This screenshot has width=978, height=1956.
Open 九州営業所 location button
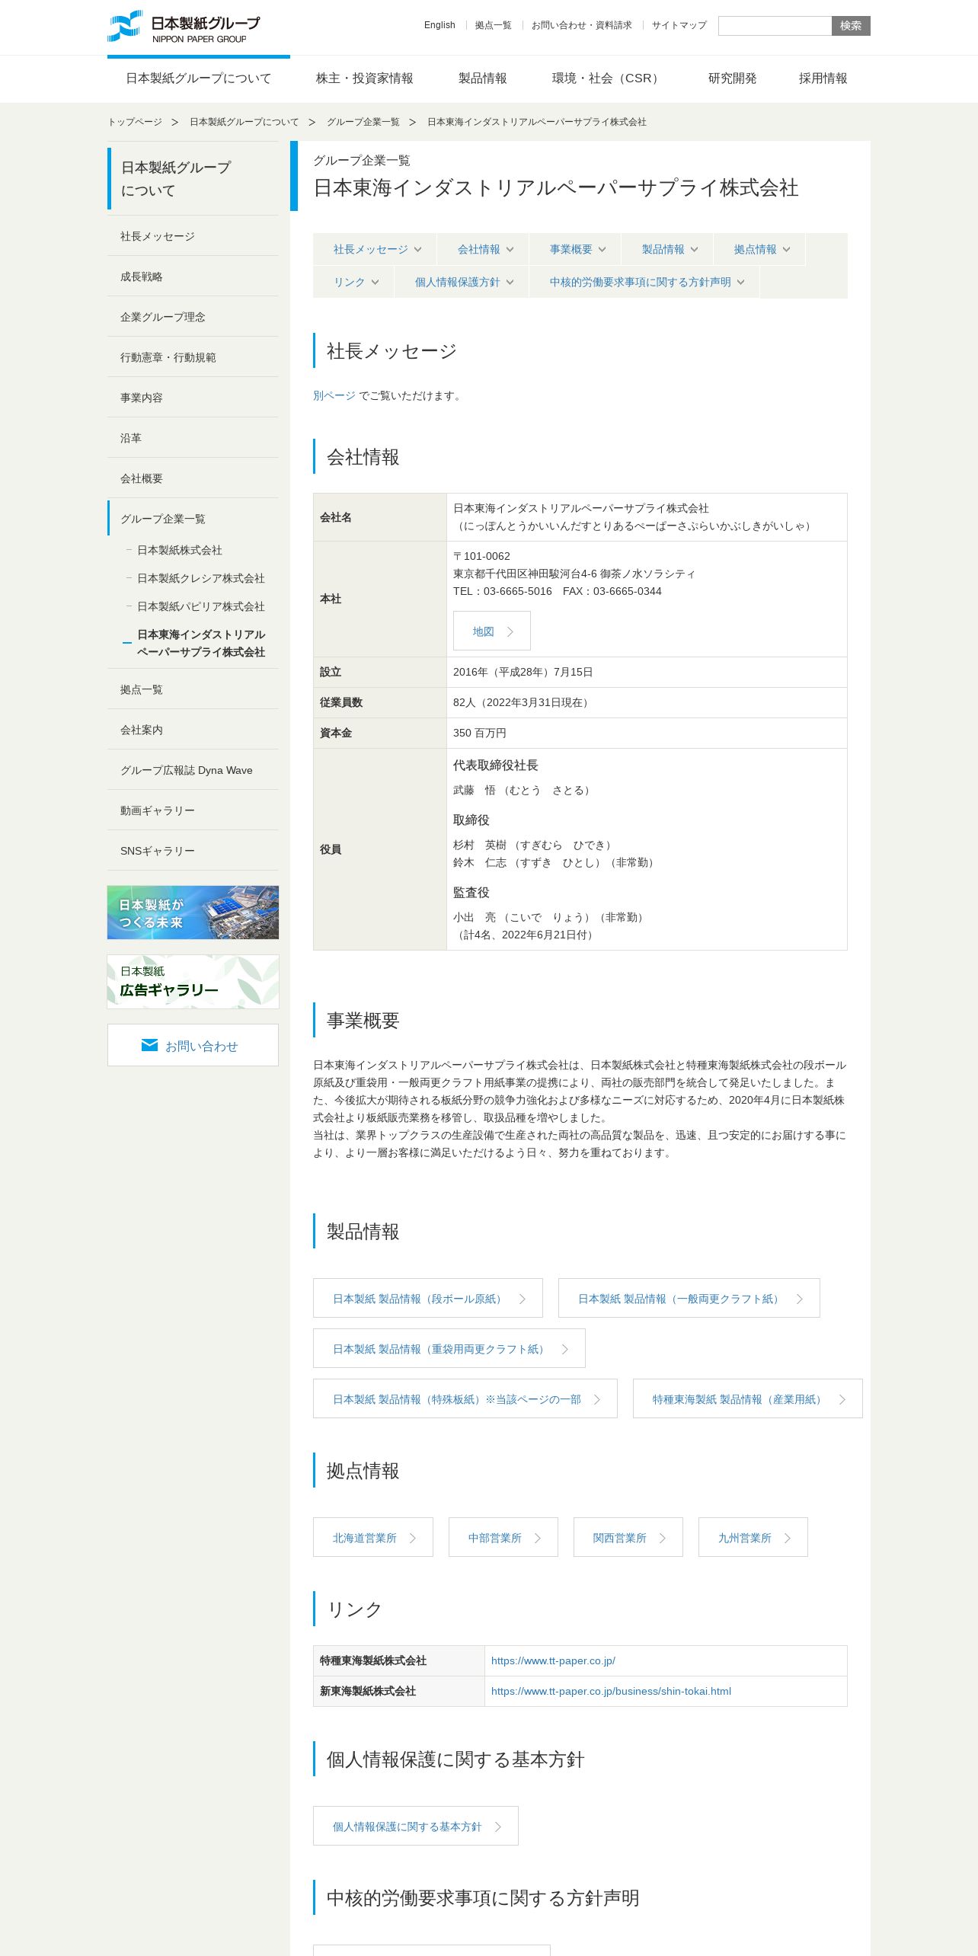753,1537
